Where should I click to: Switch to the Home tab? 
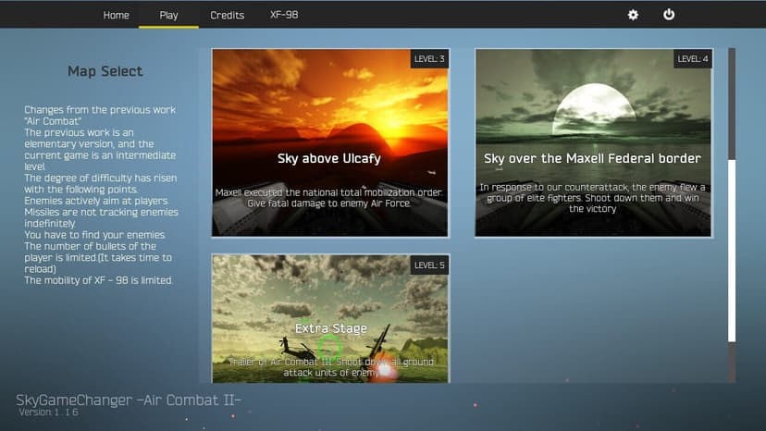point(117,15)
